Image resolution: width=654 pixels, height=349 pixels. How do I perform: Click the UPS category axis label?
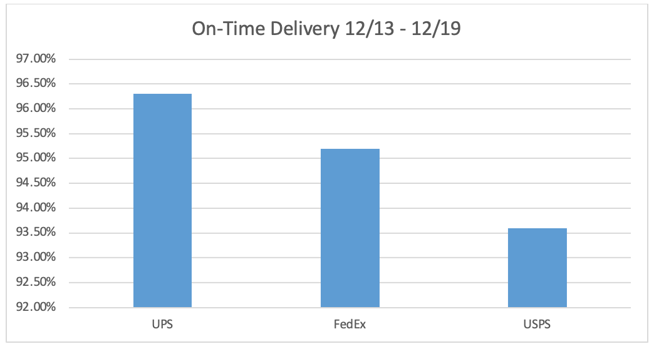(162, 326)
